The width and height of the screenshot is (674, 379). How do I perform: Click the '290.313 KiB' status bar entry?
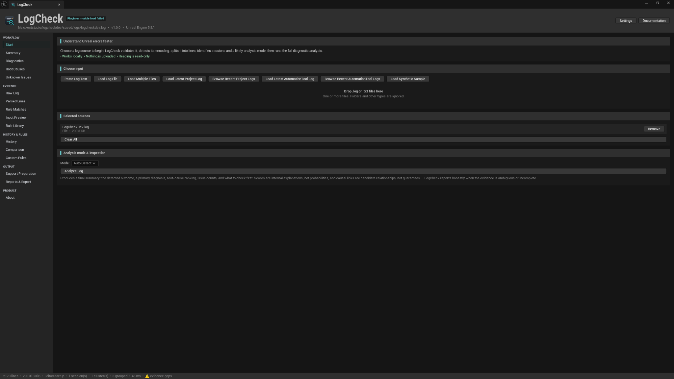pyautogui.click(x=32, y=376)
